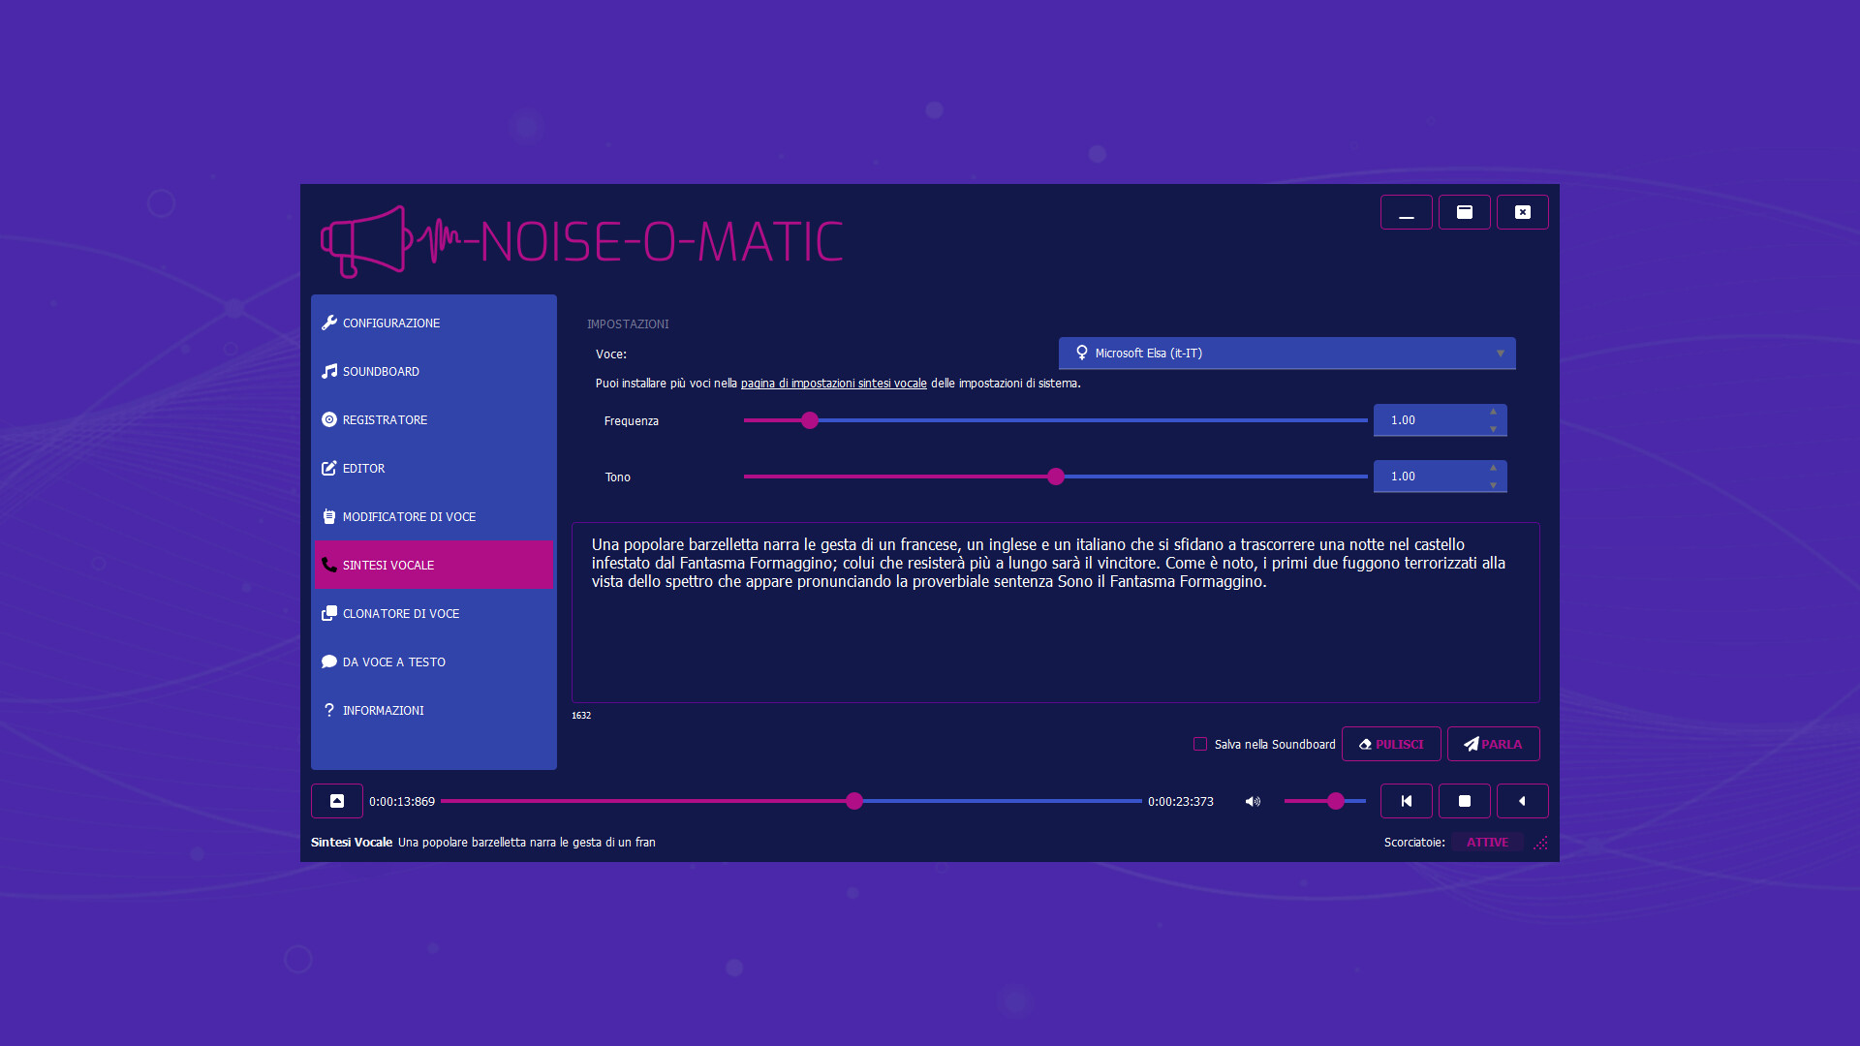Click the speaker volume icon

coord(1253,802)
